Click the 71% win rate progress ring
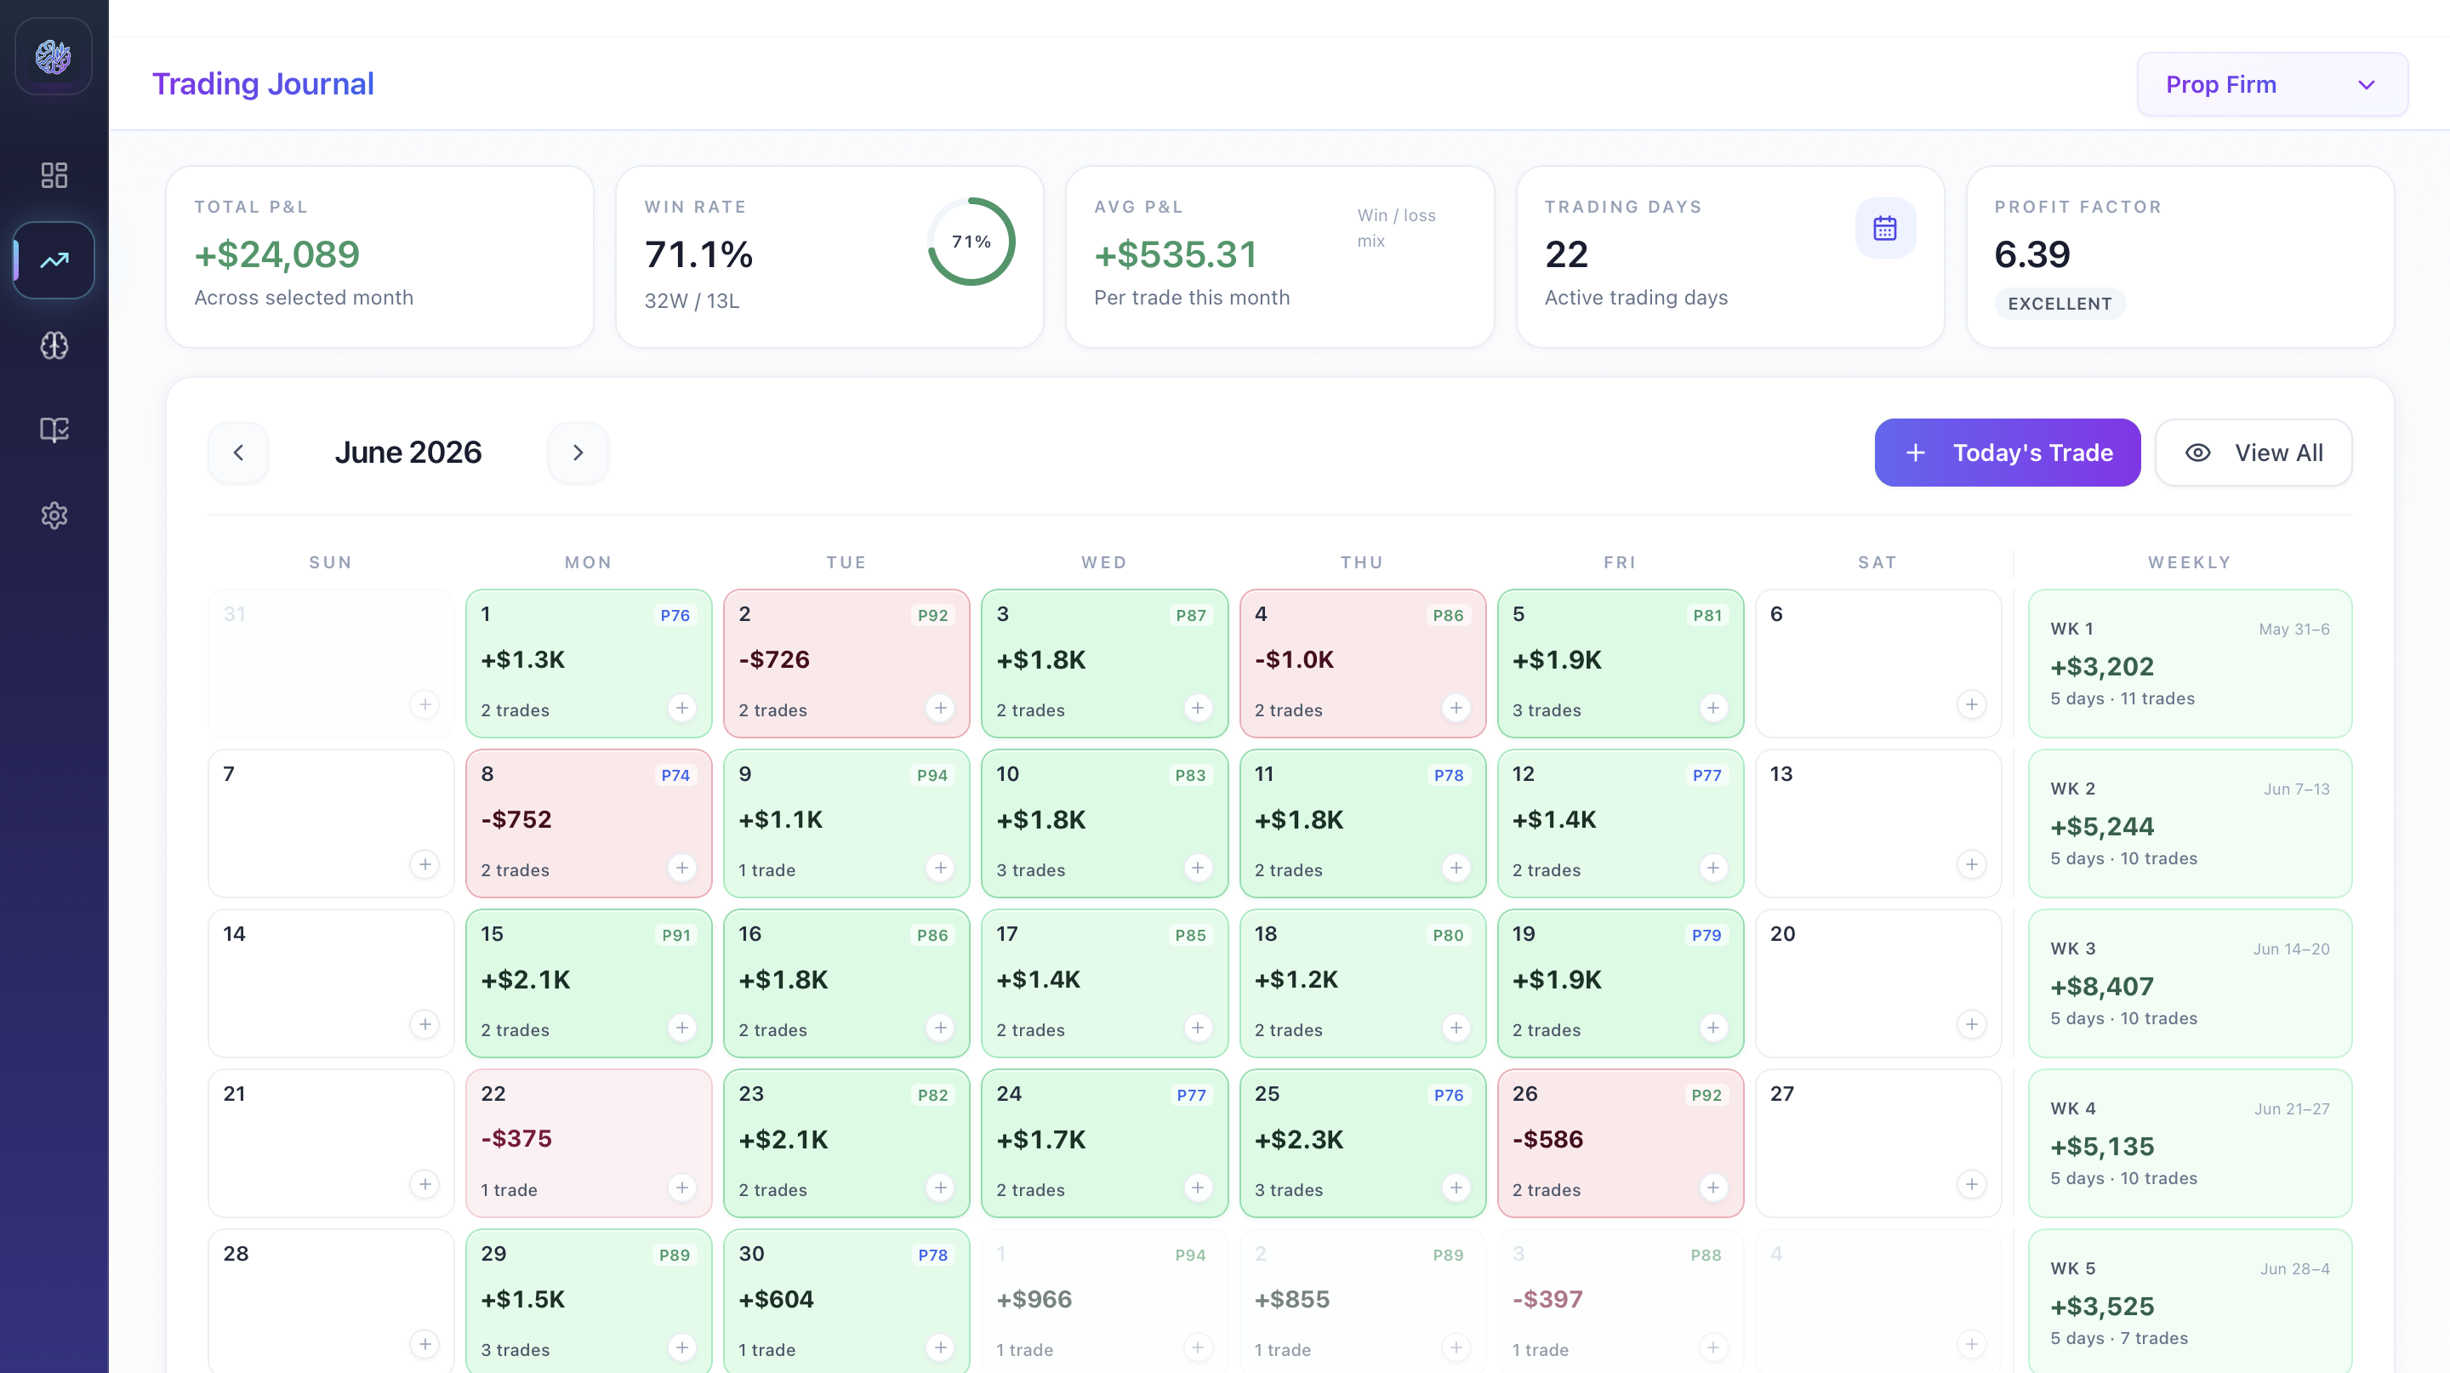2450x1373 pixels. (971, 242)
